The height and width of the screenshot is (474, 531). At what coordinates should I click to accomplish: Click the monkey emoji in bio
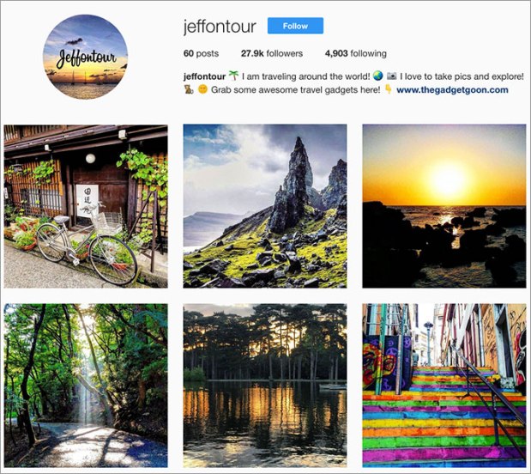[189, 89]
